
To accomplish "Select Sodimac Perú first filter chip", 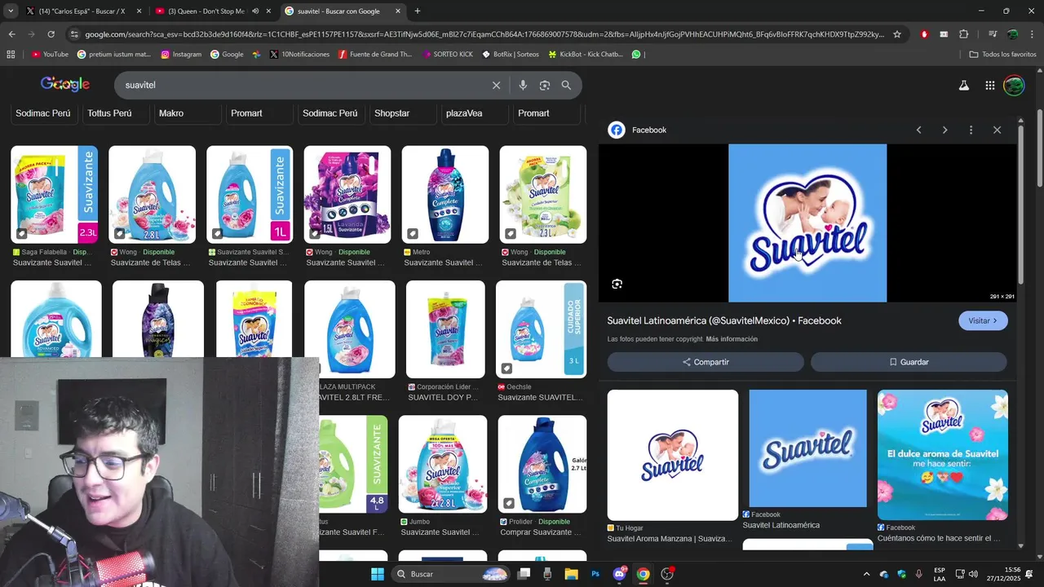I will (x=43, y=113).
